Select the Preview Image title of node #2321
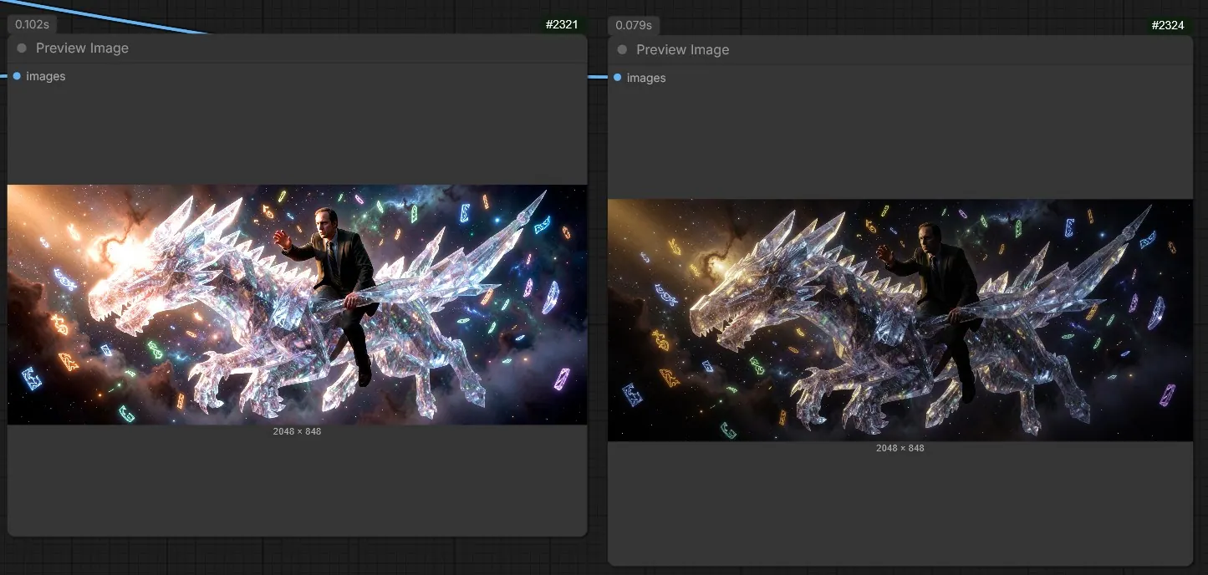The width and height of the screenshot is (1208, 575). click(x=82, y=48)
